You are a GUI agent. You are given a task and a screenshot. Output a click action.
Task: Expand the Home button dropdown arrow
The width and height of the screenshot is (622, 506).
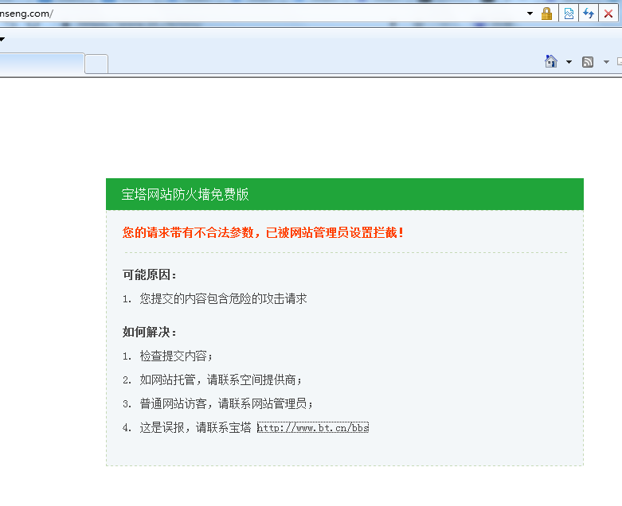pyautogui.click(x=569, y=62)
